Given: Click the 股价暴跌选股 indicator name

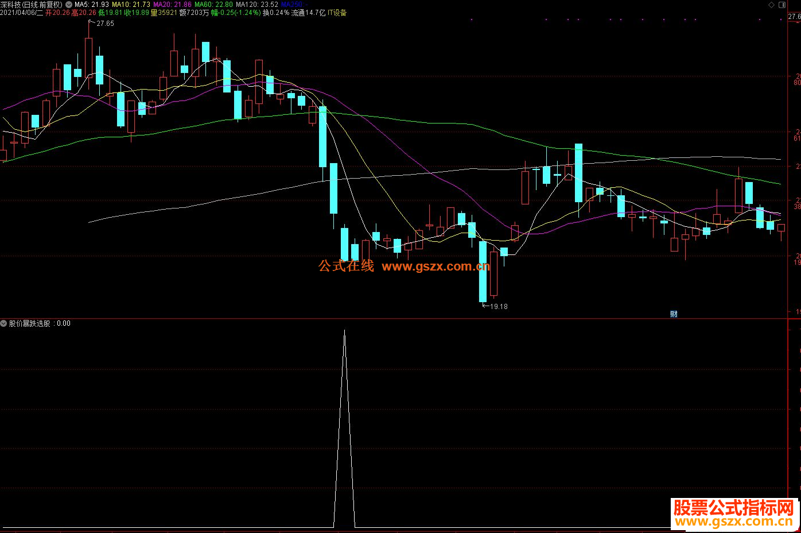Looking at the screenshot, I should point(29,323).
